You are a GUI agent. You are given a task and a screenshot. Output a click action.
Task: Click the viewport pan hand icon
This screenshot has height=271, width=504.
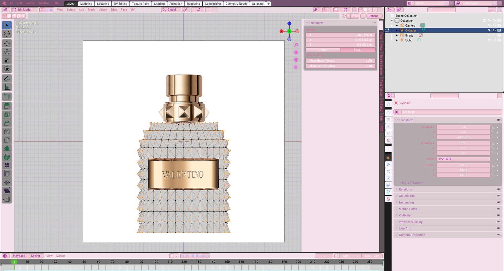[x=296, y=52]
